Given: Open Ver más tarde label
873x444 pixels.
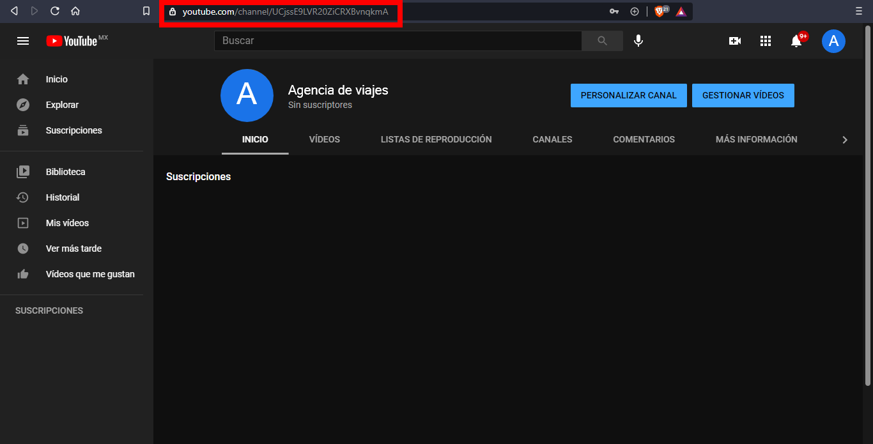Looking at the screenshot, I should (x=73, y=249).
